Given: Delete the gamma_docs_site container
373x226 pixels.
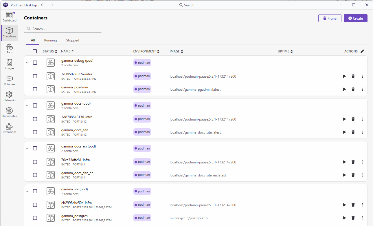Looking at the screenshot, I should [353, 132].
